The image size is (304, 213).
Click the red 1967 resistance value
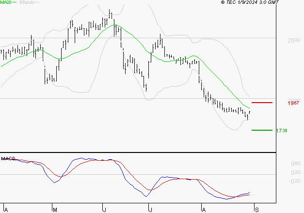[x=293, y=103]
